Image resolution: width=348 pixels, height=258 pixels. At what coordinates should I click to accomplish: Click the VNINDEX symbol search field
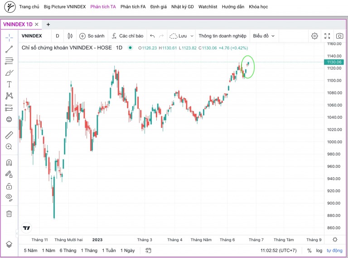pyautogui.click(x=32, y=36)
